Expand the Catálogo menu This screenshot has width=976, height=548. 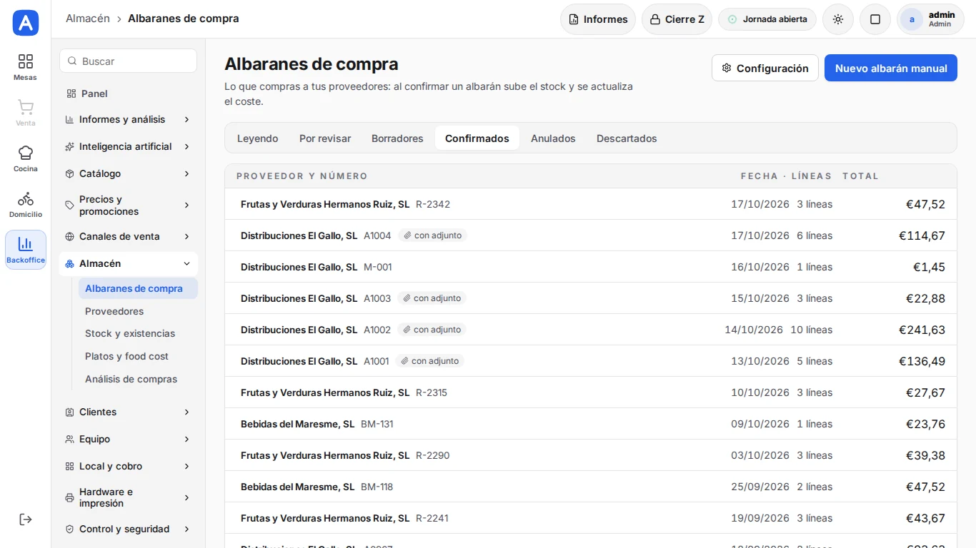pos(128,173)
